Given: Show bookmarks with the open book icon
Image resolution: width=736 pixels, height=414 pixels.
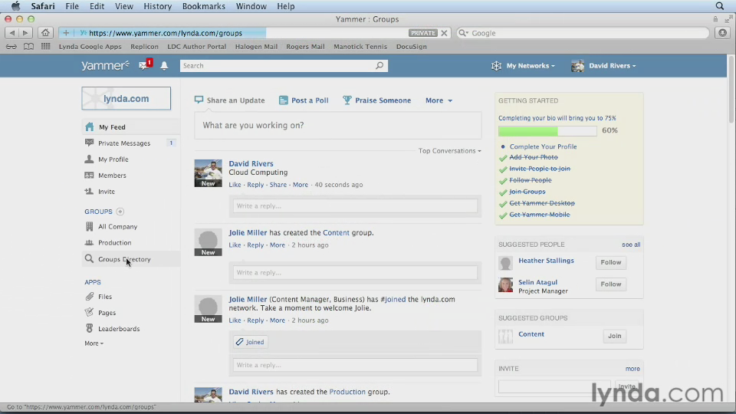Looking at the screenshot, I should 28,47.
